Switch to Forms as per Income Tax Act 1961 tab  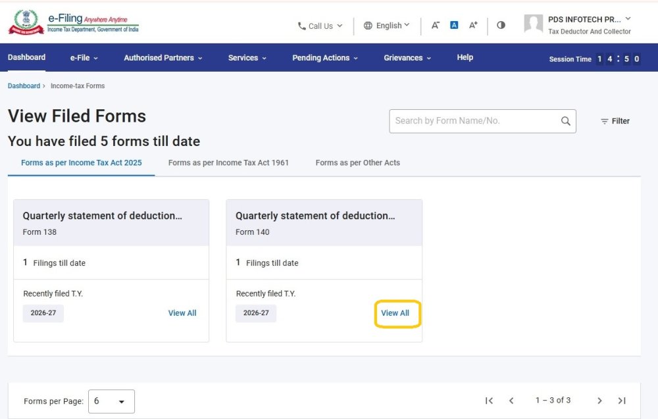pyautogui.click(x=228, y=162)
